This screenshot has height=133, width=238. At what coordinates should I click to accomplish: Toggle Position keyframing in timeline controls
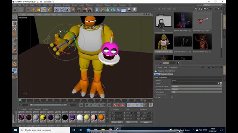tap(129, 105)
